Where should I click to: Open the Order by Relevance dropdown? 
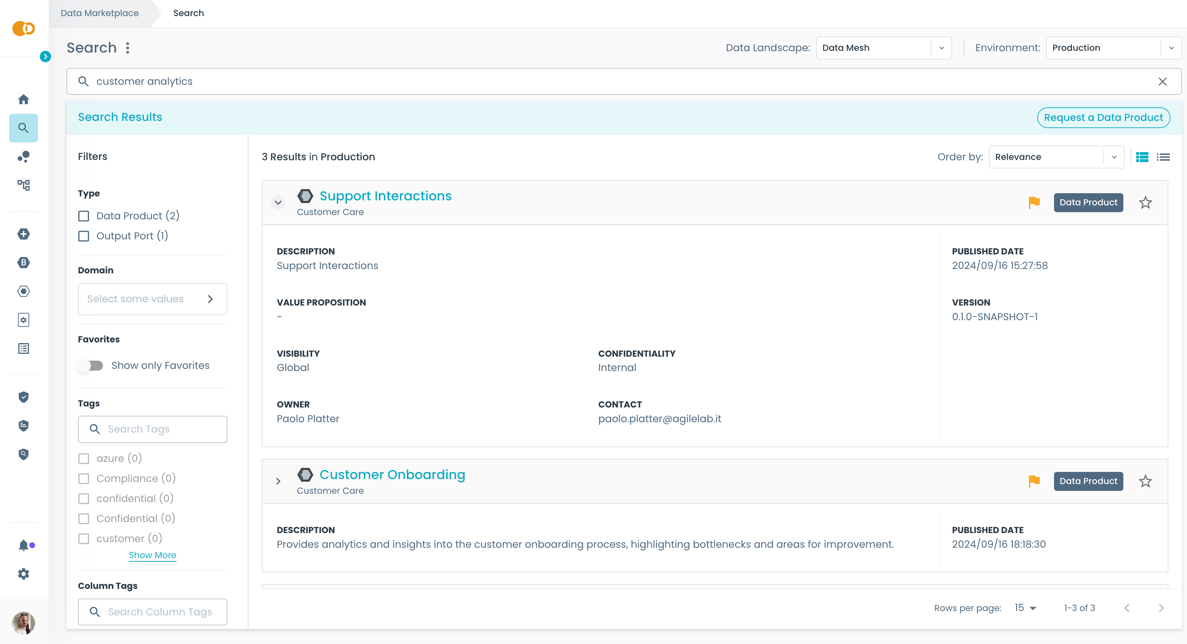[x=1056, y=157]
